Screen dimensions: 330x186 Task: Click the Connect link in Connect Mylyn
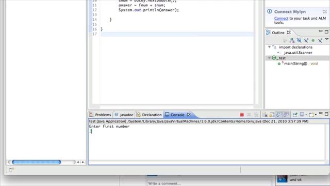(x=281, y=19)
